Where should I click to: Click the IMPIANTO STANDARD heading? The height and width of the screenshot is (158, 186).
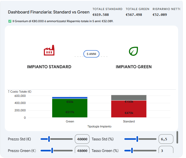coord(49,67)
